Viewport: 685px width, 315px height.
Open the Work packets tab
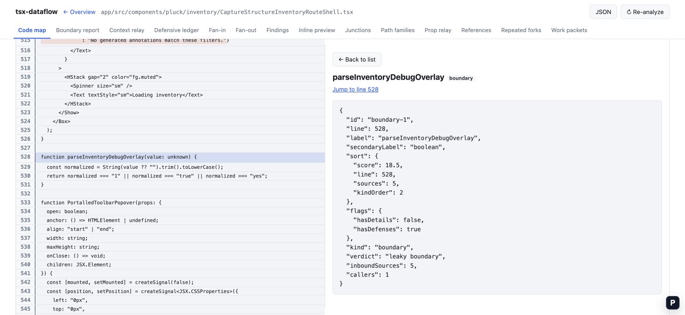(569, 30)
